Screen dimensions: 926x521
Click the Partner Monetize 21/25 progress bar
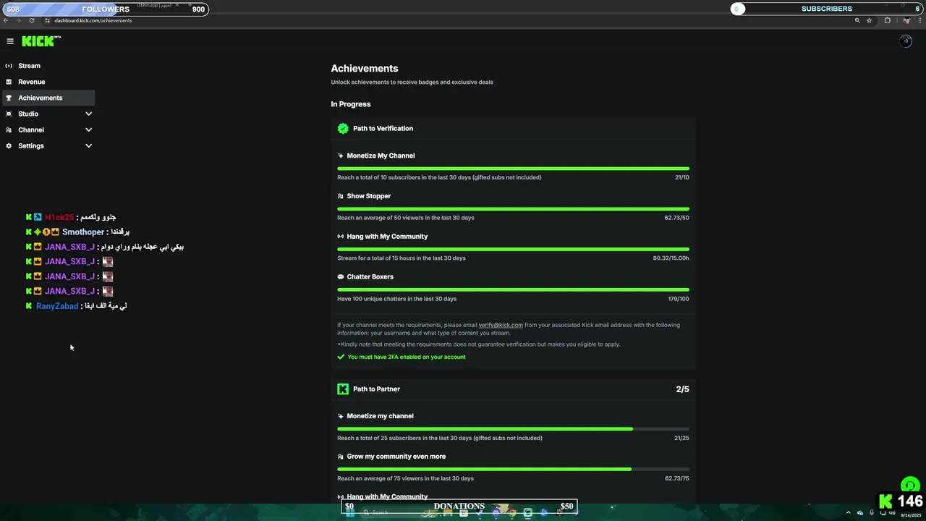513,429
